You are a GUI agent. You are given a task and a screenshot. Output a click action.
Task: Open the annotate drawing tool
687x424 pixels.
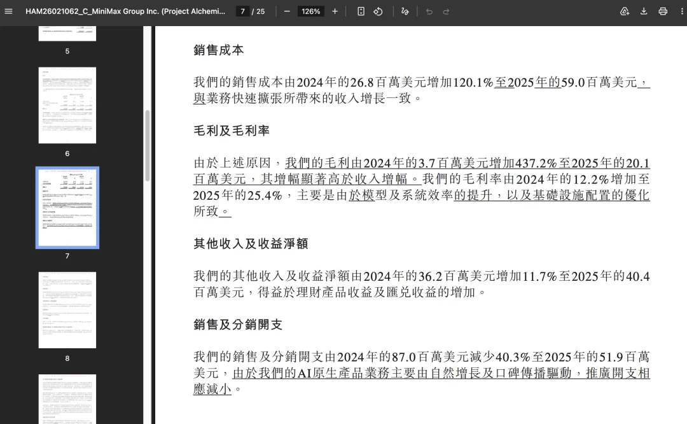tap(405, 11)
